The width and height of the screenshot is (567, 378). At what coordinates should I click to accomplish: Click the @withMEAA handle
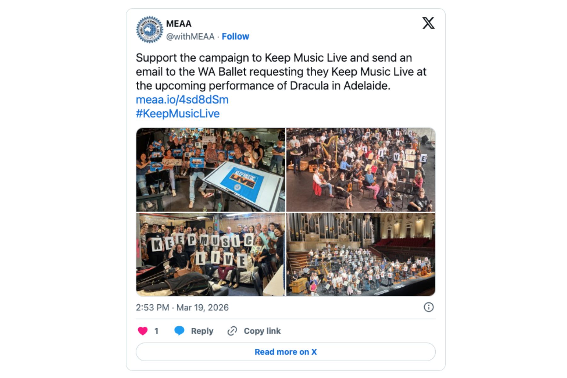(x=190, y=37)
